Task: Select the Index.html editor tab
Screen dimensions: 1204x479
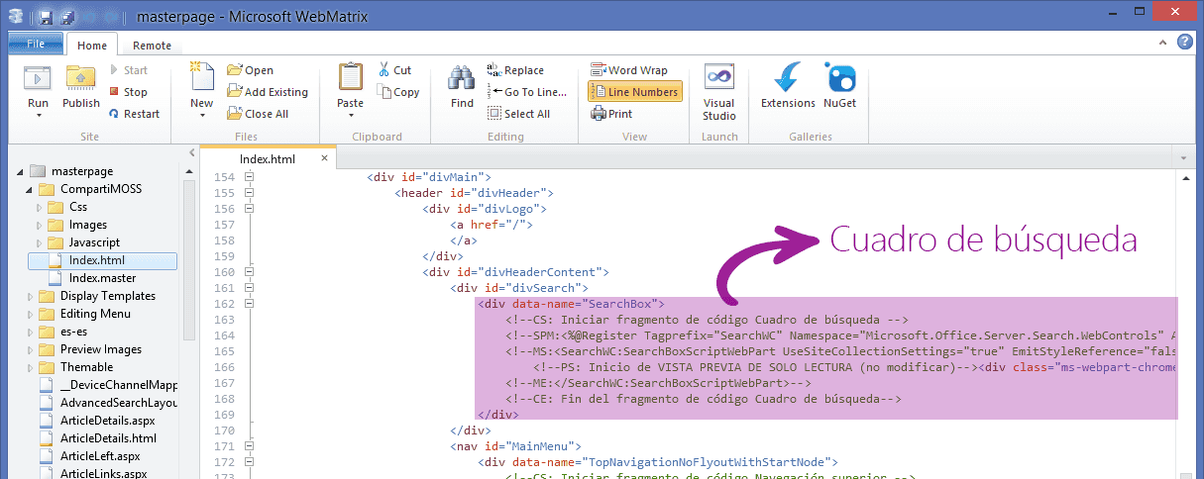Action: [x=268, y=158]
